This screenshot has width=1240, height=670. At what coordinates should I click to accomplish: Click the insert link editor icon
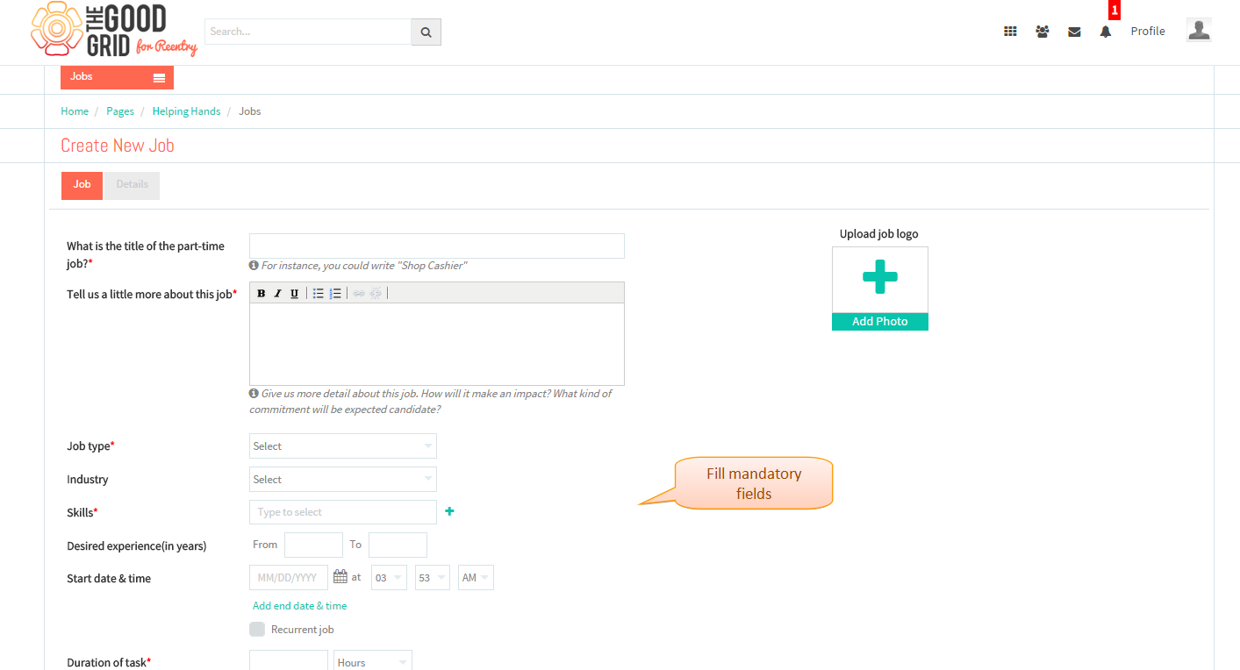click(359, 293)
